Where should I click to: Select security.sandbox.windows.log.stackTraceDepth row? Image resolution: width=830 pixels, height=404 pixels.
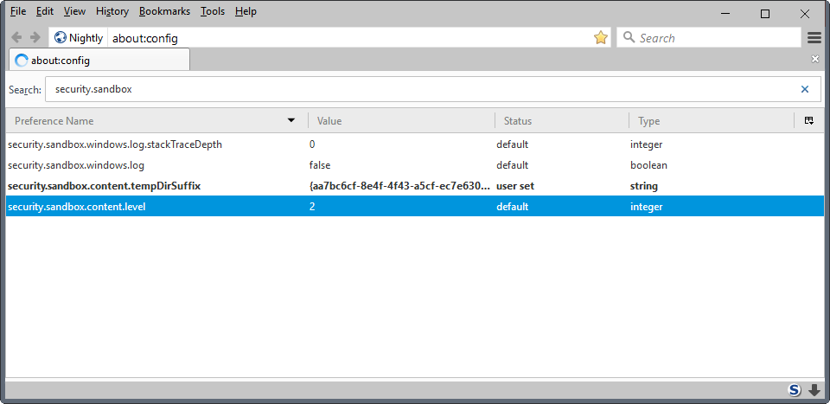(x=415, y=144)
